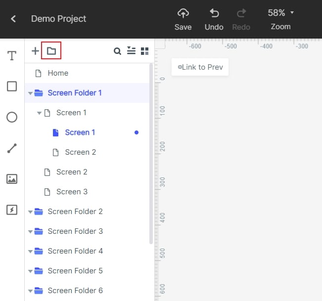
Task: Select the Image tool
Action: [12, 179]
